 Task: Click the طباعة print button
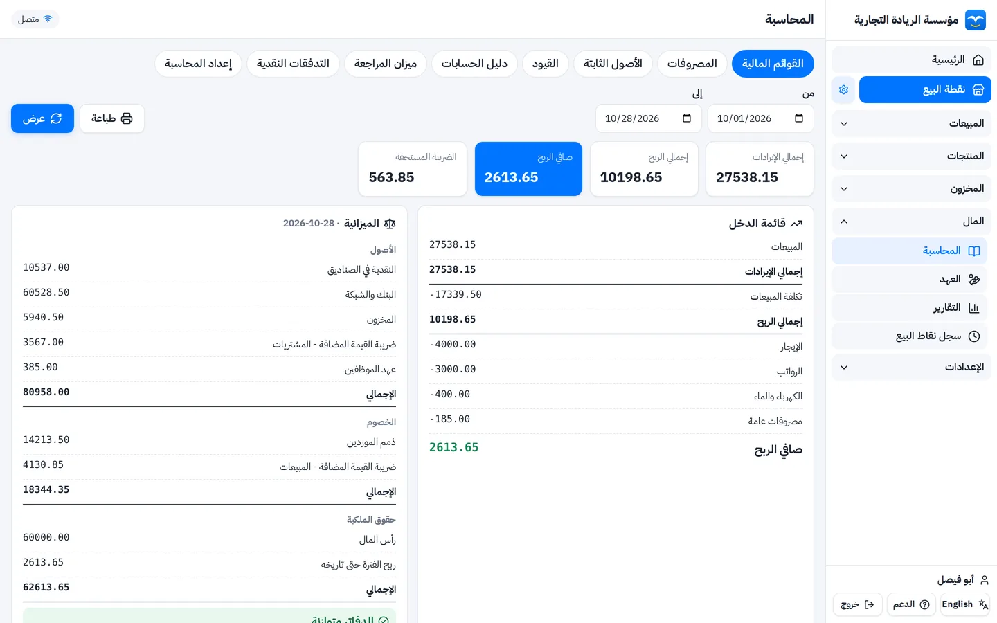112,118
